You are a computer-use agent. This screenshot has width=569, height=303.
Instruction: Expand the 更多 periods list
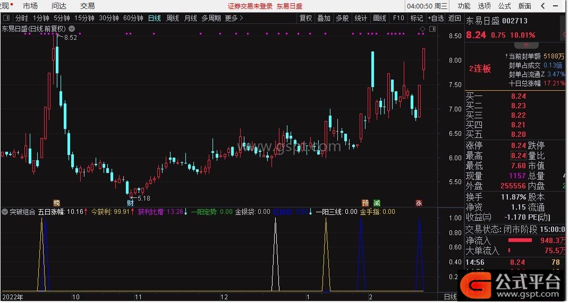click(x=234, y=18)
